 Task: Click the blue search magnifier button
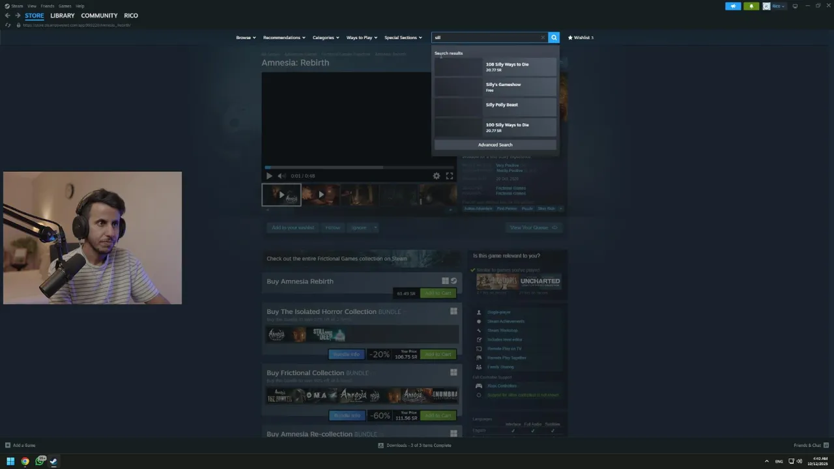554,38
